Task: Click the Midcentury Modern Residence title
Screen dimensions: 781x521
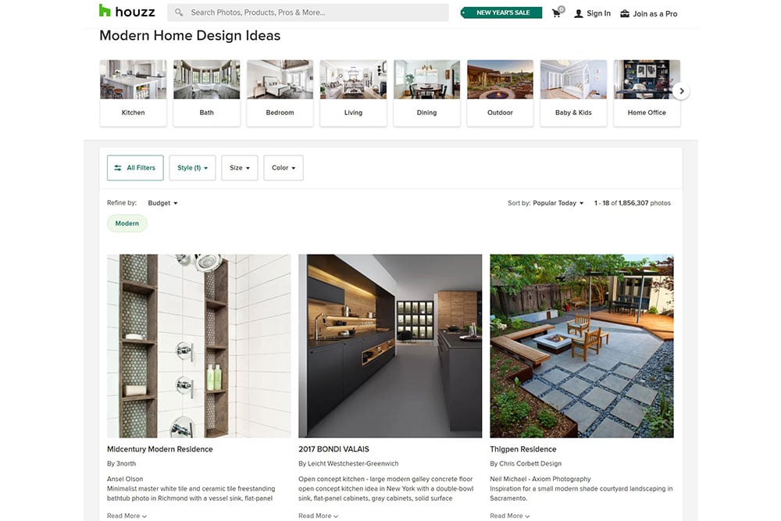Action: coord(160,449)
